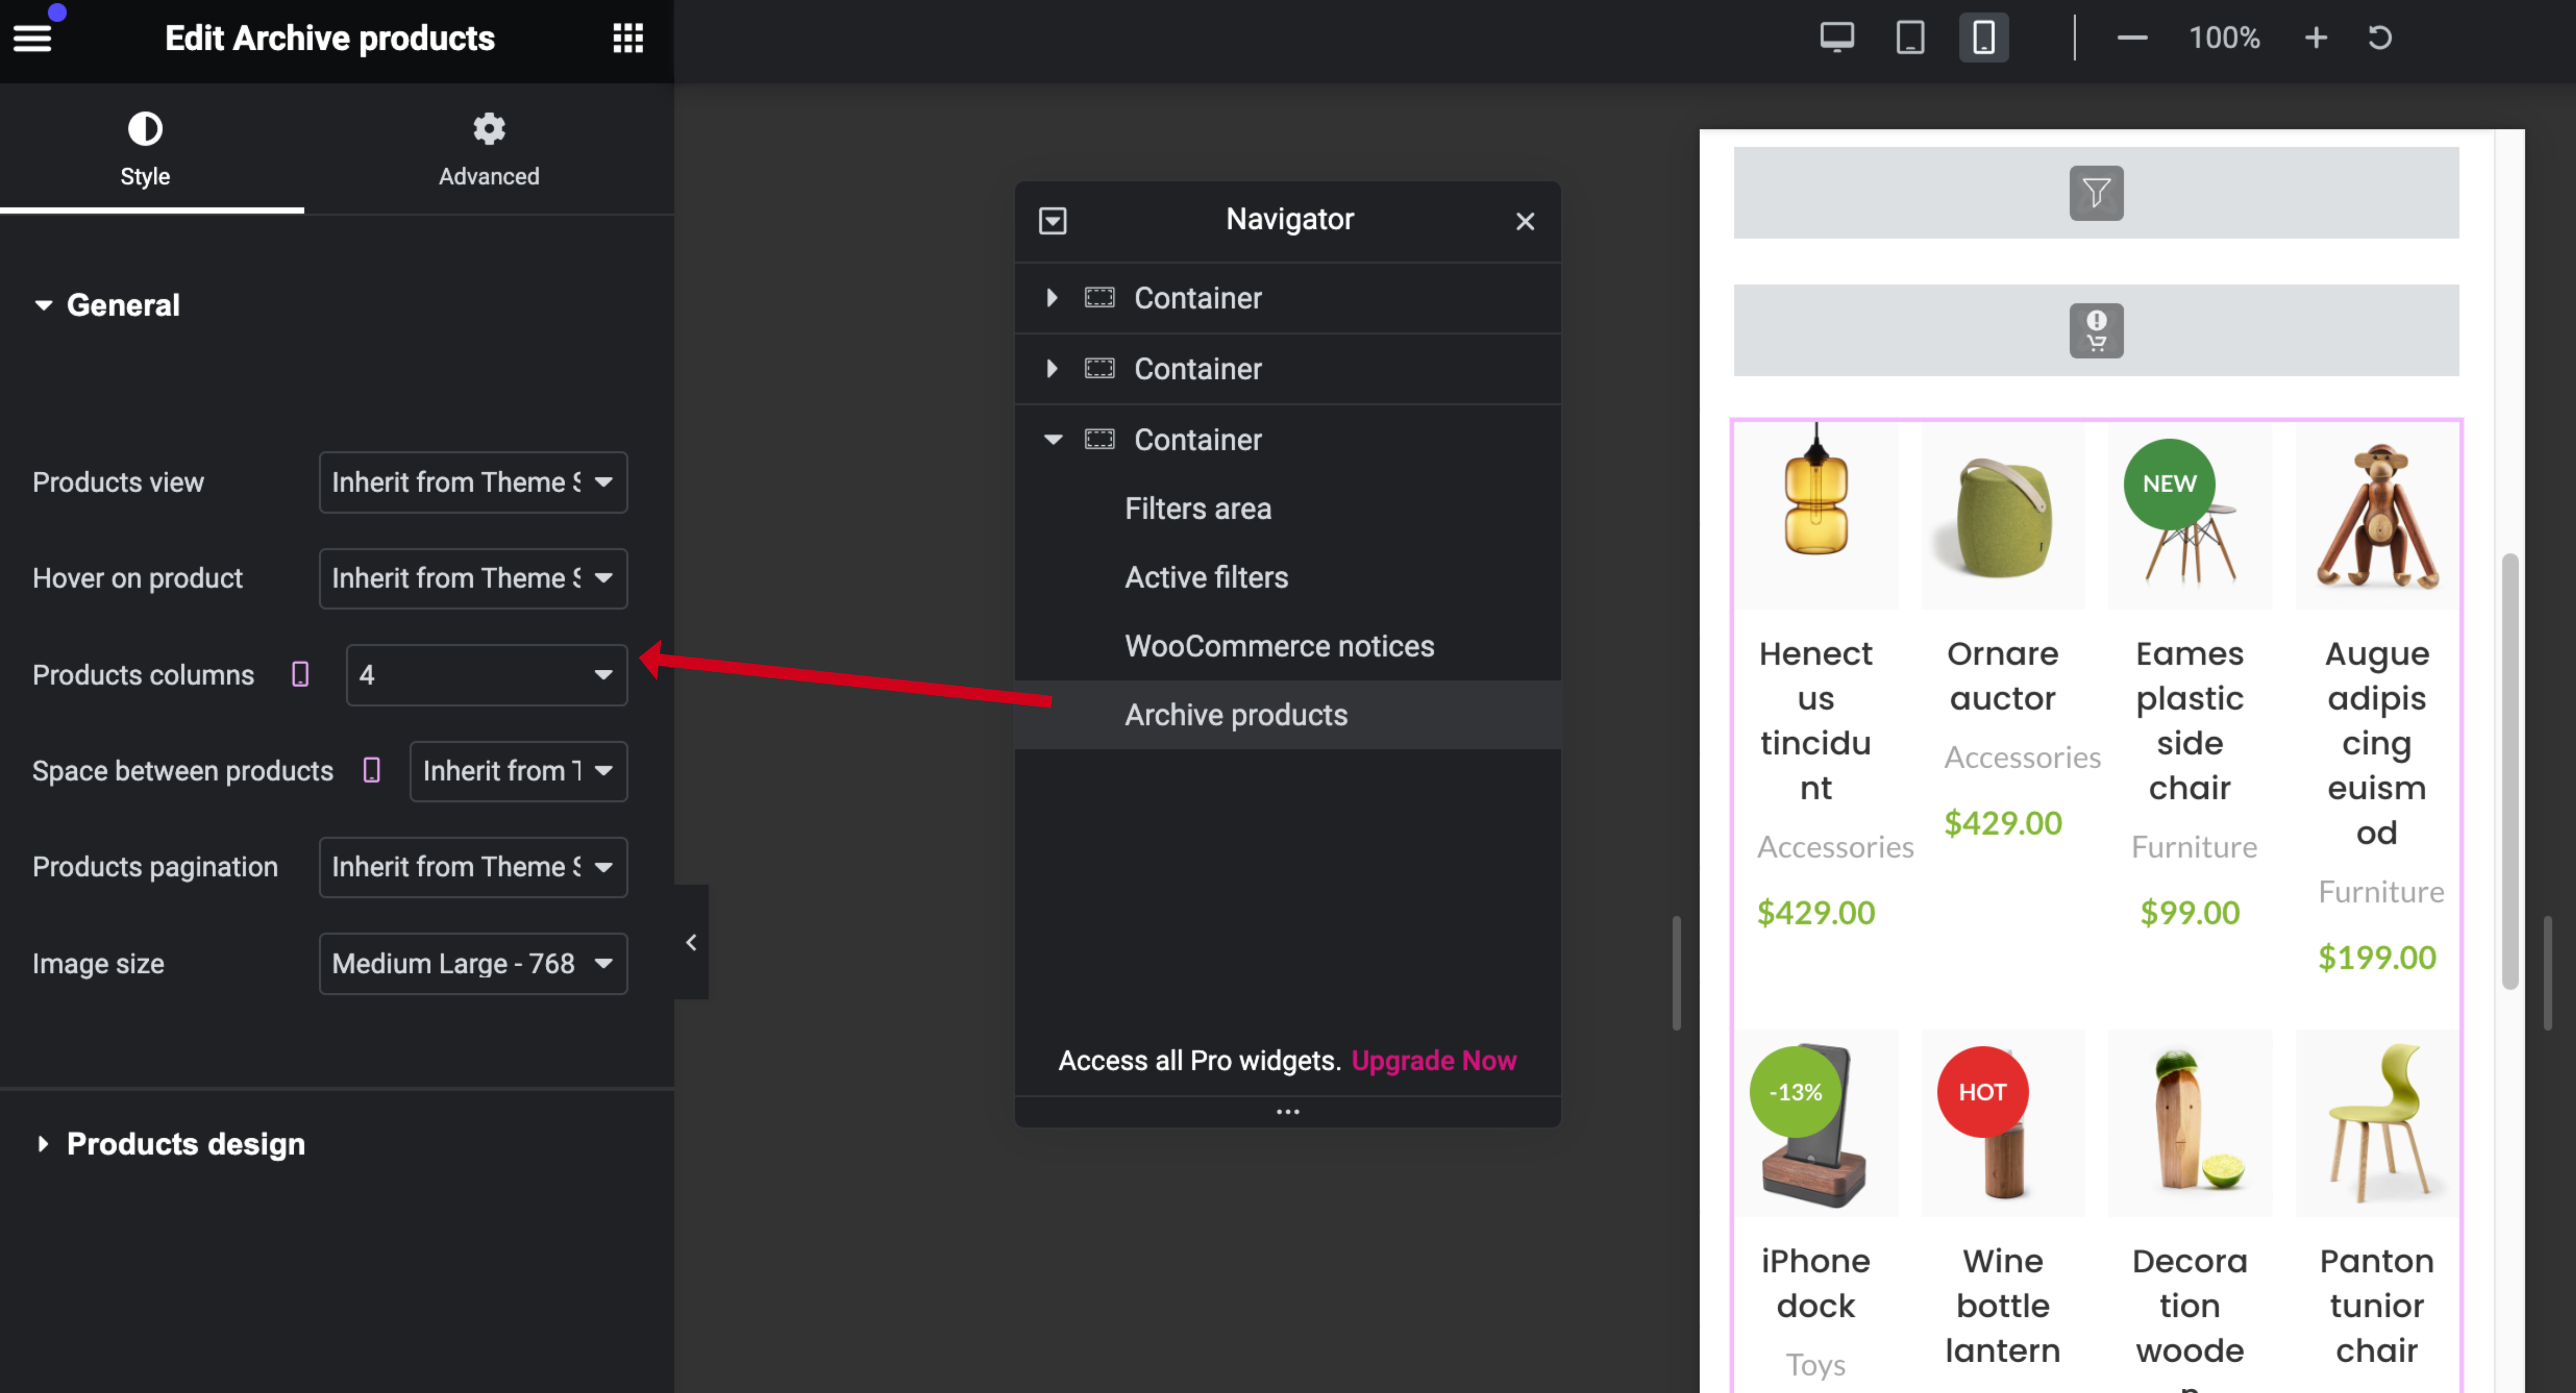
Task: Click responsive device icon beside Products columns
Action: 300,675
